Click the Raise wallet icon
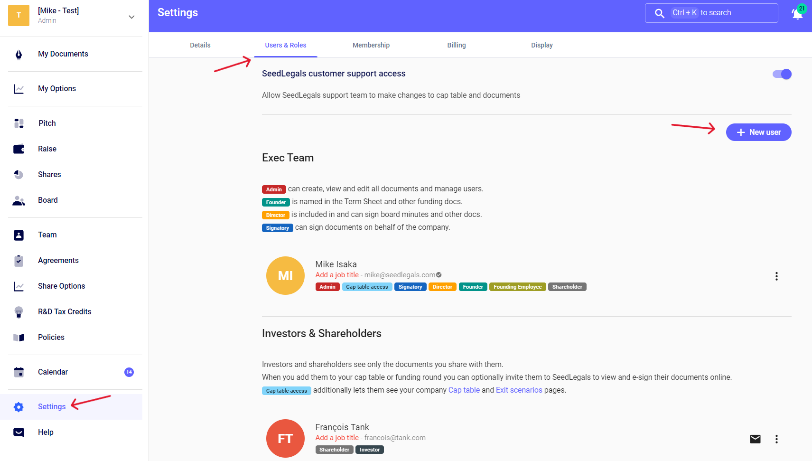This screenshot has width=812, height=461. coord(19,149)
